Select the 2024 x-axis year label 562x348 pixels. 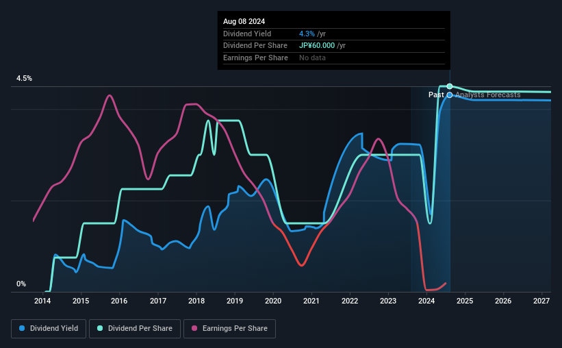(x=426, y=301)
